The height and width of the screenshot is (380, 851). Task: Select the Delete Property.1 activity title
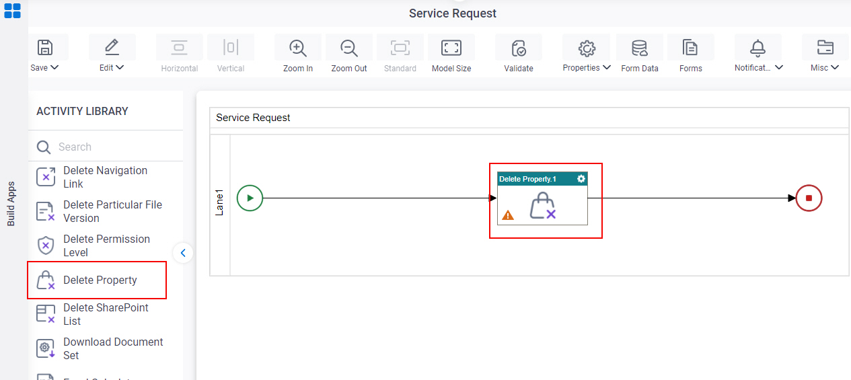[527, 179]
